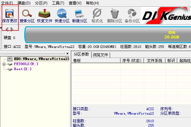The image size is (191, 127).
Task: Open the 文件(F) menu
Action: pyautogui.click(x=7, y=3)
